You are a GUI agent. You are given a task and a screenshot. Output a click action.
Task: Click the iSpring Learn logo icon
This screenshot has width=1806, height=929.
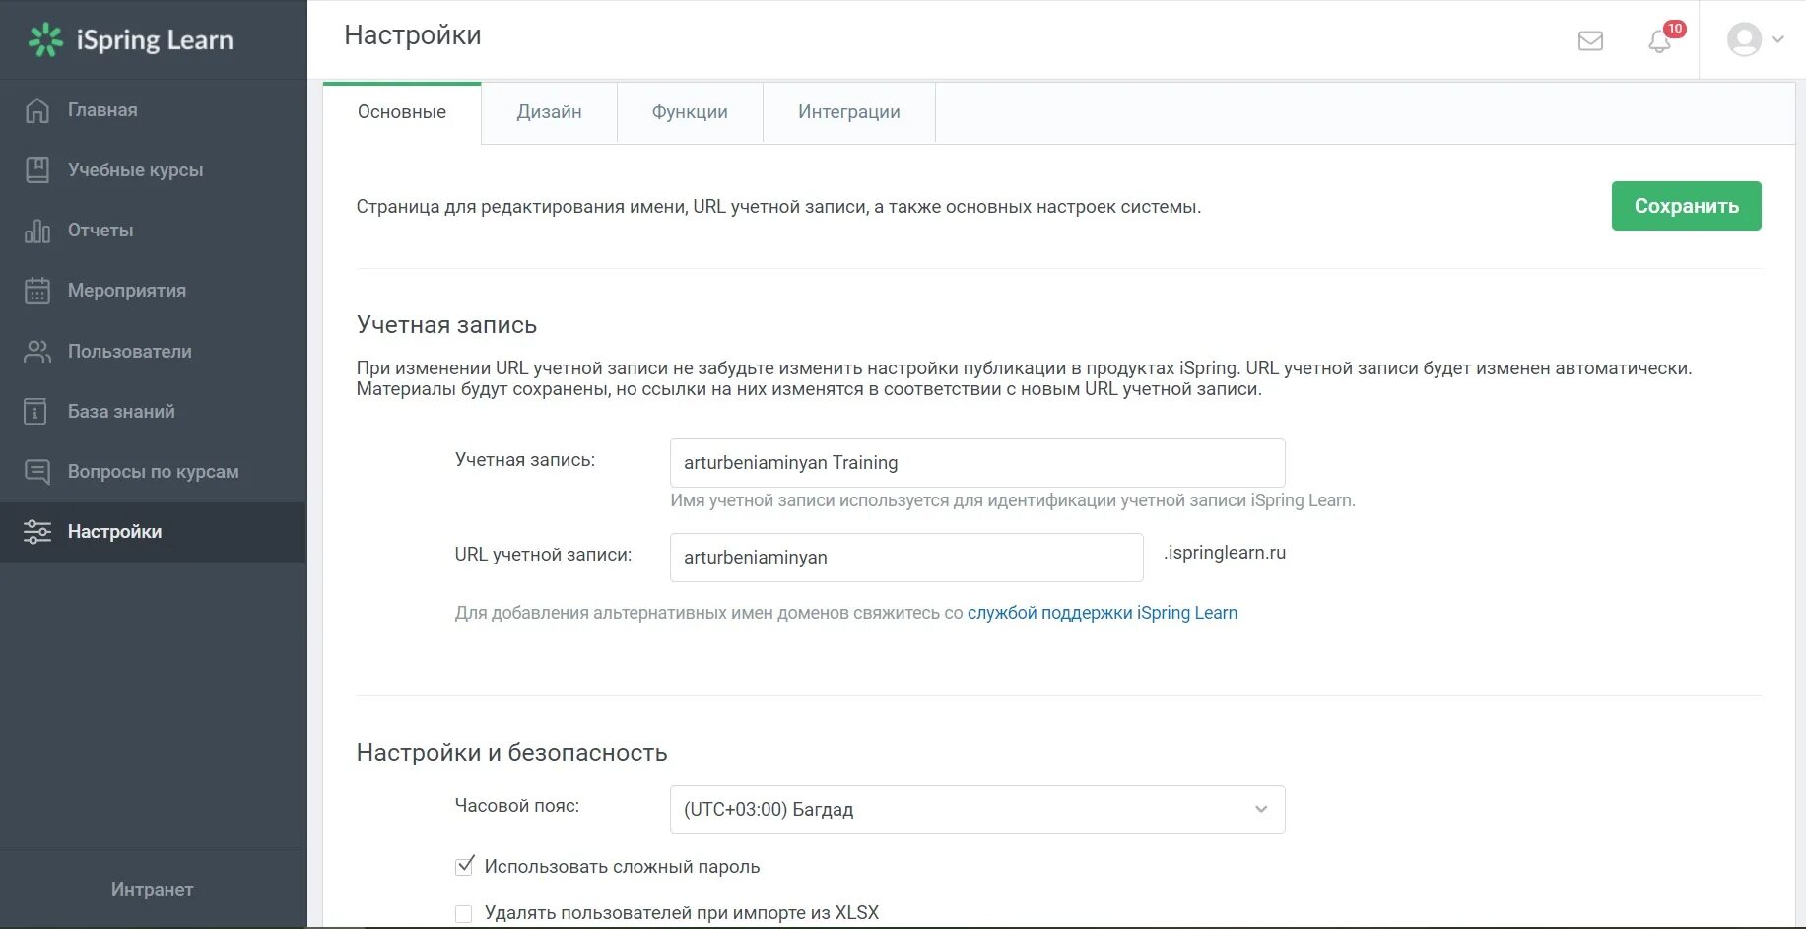(45, 40)
